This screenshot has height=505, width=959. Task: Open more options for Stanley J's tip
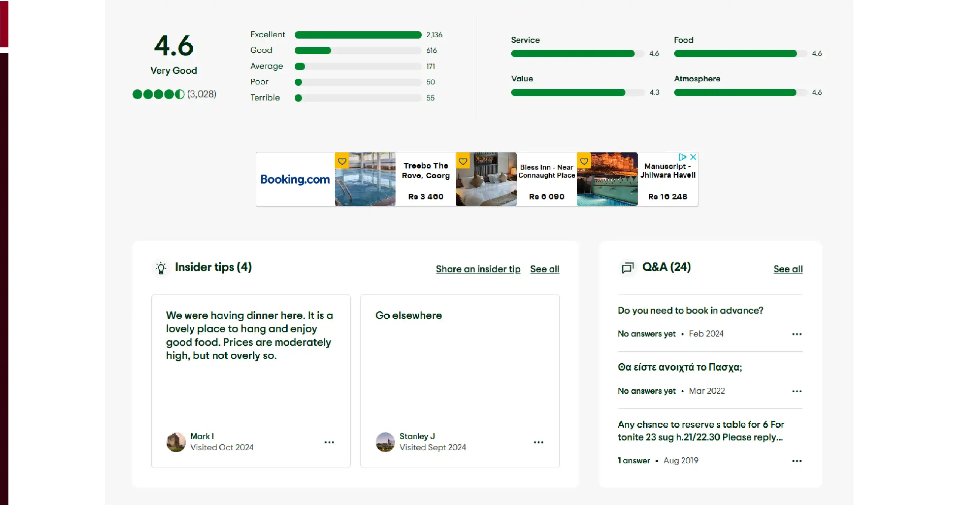pos(538,442)
